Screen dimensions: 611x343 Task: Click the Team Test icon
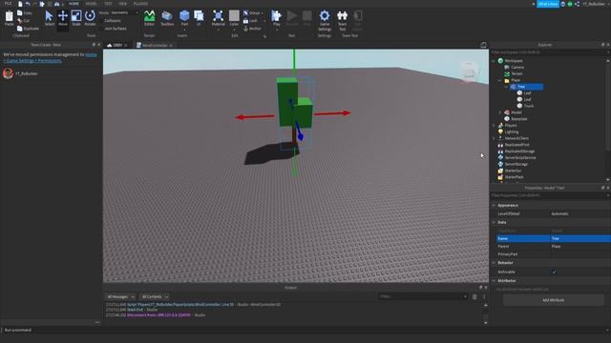[342, 16]
